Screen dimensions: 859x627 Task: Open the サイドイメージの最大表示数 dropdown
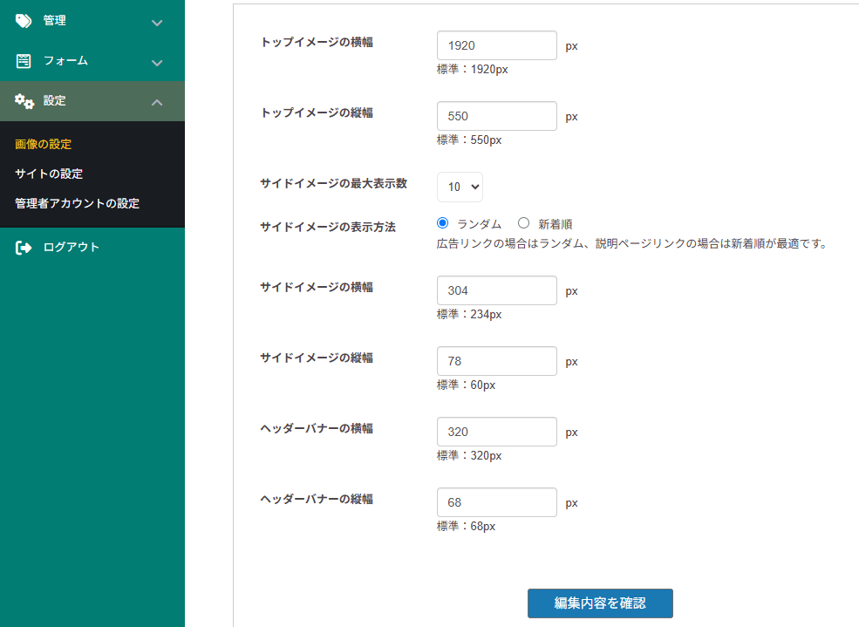tap(460, 187)
